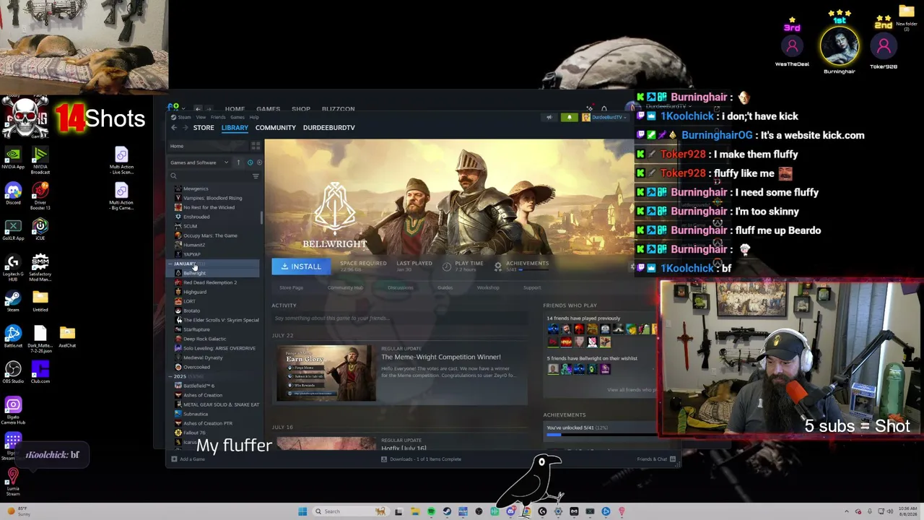Open the Bellwright Guides link
924x520 pixels.
tap(445, 287)
